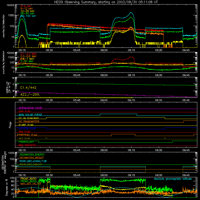This screenshot has height=200, width=200.
Task: Click the DECIMATION_ENERGY legend label
Action: [x=32, y=154]
